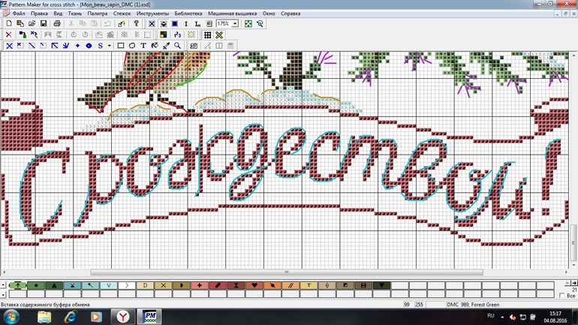Select the Text tool (T icon)
This screenshot has height=325, width=578.
pyautogui.click(x=143, y=46)
